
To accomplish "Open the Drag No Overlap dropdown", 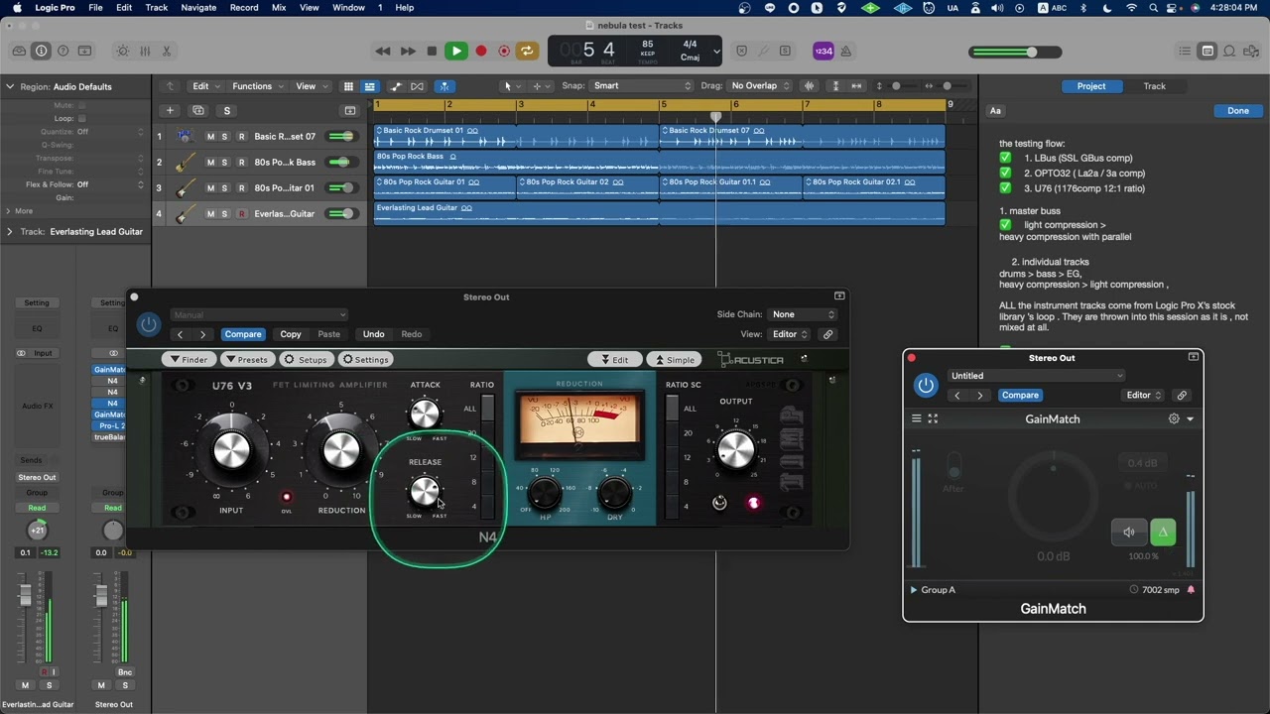I will pos(759,86).
